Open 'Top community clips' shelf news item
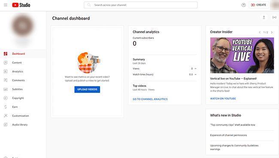279x158 pixels. (233, 125)
